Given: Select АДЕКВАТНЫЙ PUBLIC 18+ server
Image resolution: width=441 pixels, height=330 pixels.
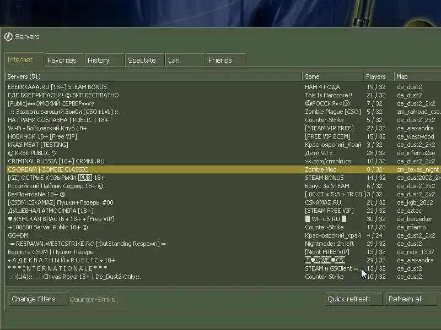Looking at the screenshot, I should pyautogui.click(x=223, y=260).
